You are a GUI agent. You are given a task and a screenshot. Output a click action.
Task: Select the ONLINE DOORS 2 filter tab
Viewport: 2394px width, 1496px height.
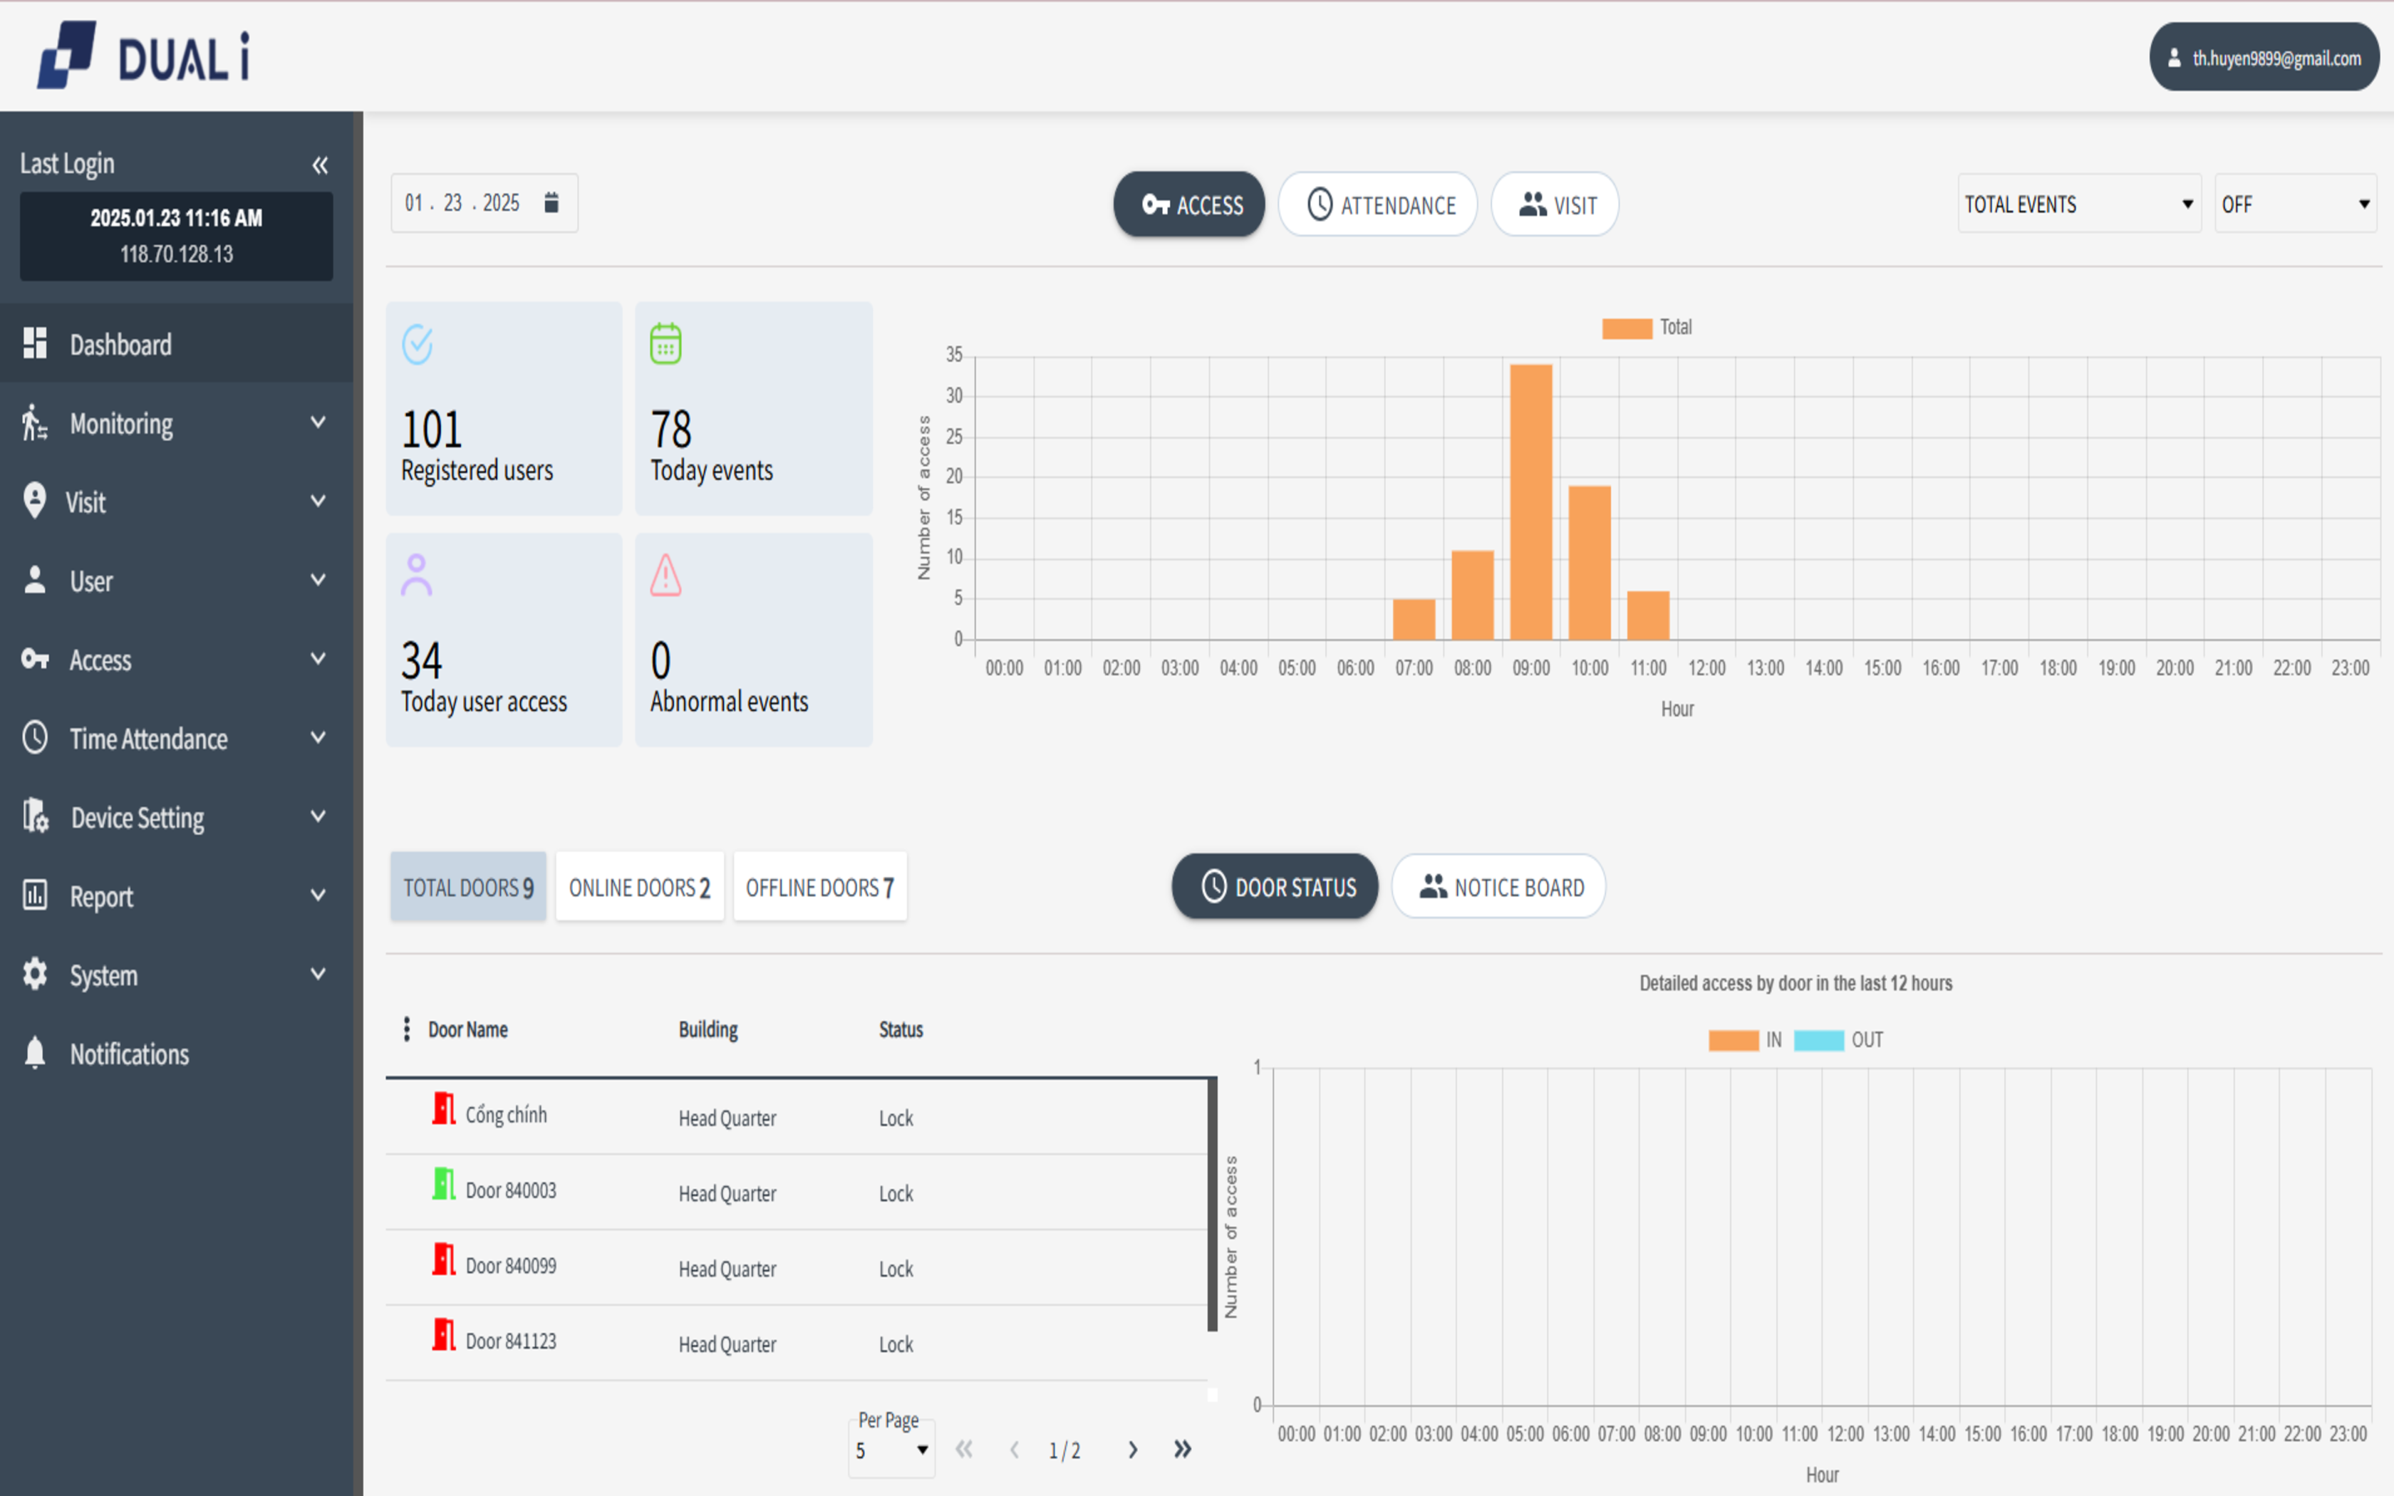pyautogui.click(x=640, y=886)
